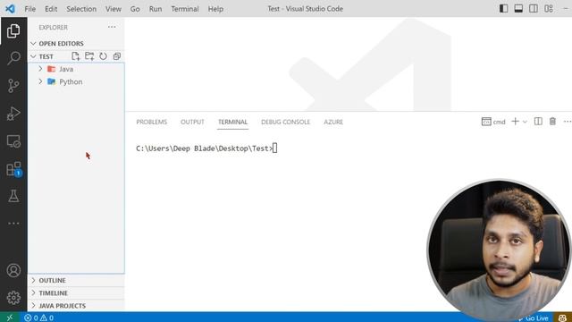Click the New File icon in TEST
572x322 pixels.
click(75, 56)
